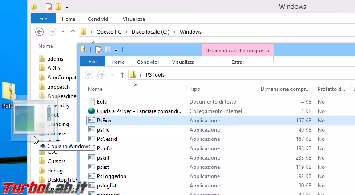This screenshot has width=355, height=195.
Task: Select the addins folder icon
Action: [42, 59]
